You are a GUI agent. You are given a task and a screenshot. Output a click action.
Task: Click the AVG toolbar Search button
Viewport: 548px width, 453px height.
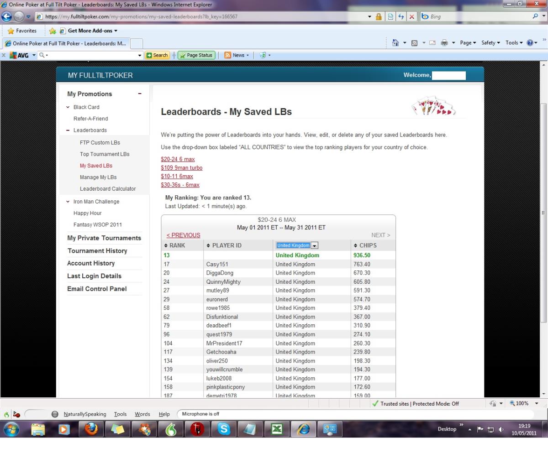(157, 55)
